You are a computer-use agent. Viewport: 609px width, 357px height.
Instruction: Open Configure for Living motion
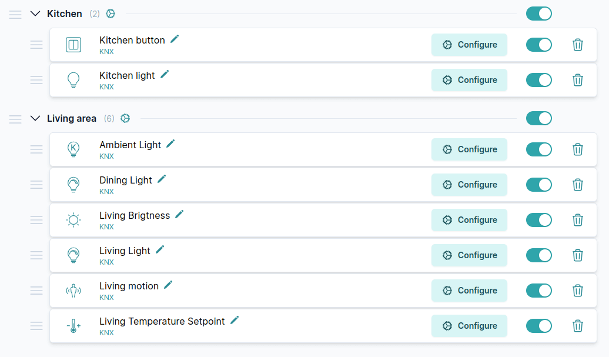click(x=469, y=291)
